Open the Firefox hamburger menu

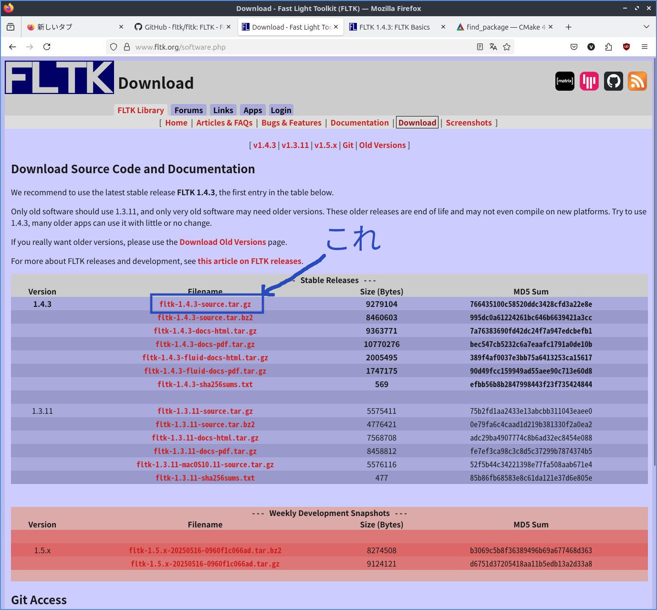click(x=645, y=47)
